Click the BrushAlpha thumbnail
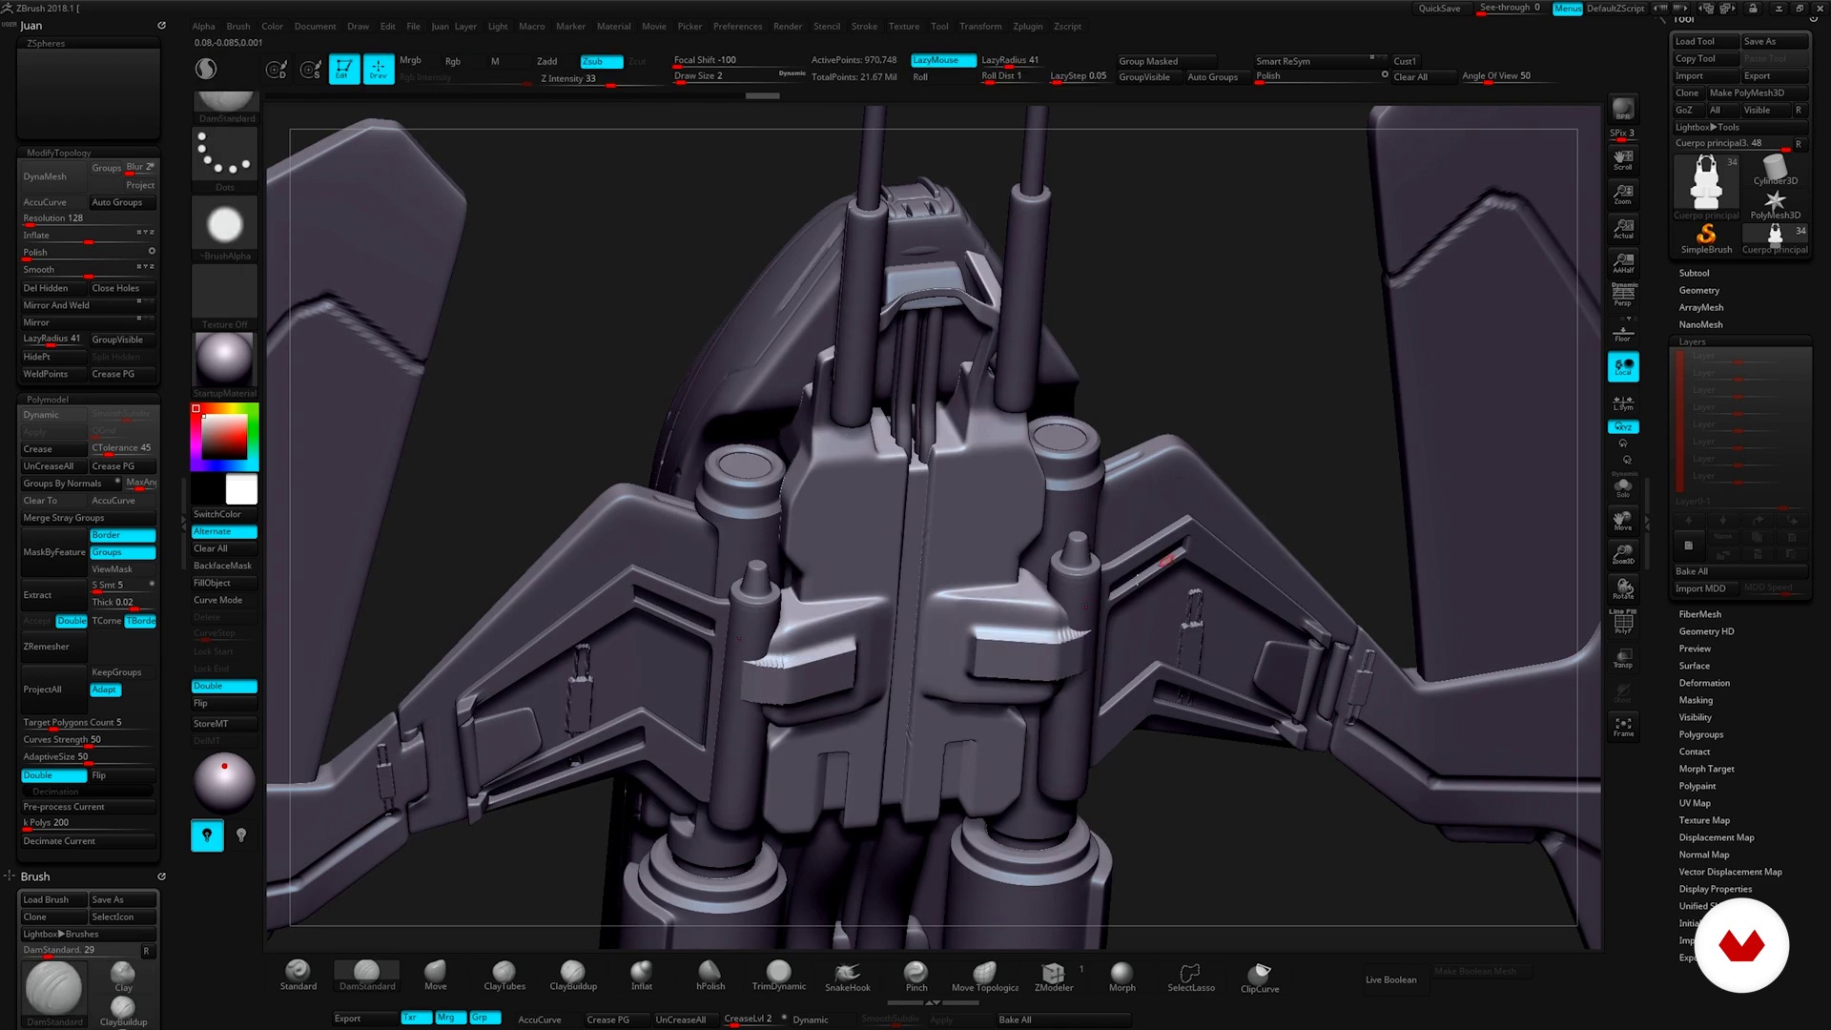This screenshot has height=1030, width=1831. [x=225, y=225]
